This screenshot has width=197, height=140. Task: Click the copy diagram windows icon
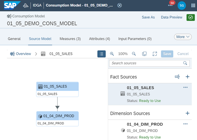click(144, 54)
